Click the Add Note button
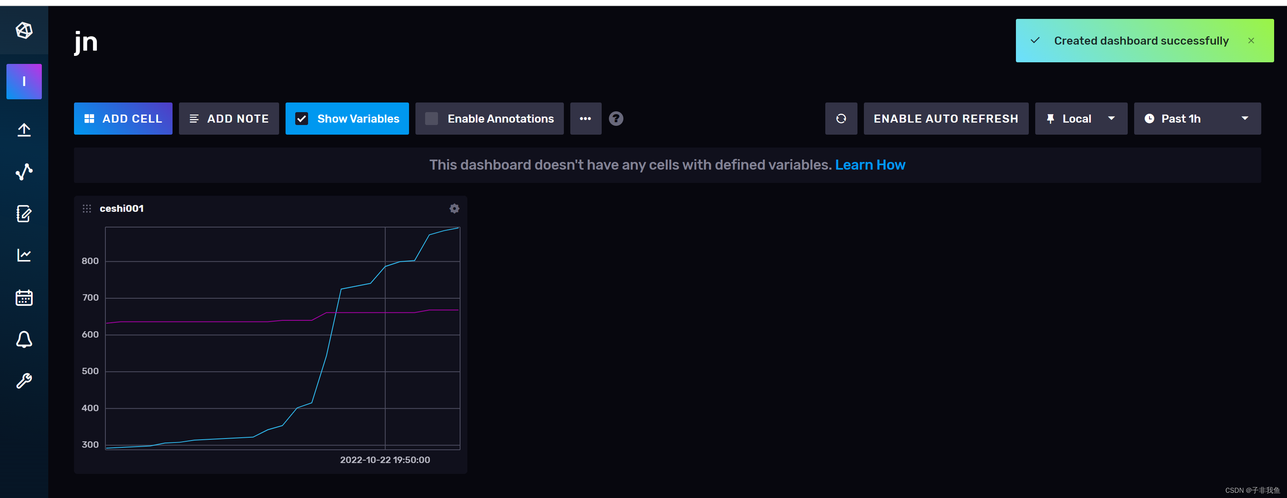The height and width of the screenshot is (498, 1287). click(229, 119)
